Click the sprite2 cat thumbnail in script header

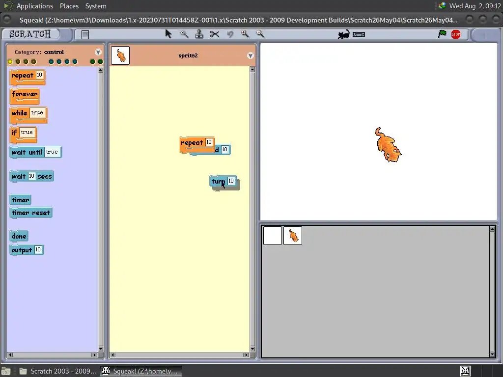click(x=120, y=55)
